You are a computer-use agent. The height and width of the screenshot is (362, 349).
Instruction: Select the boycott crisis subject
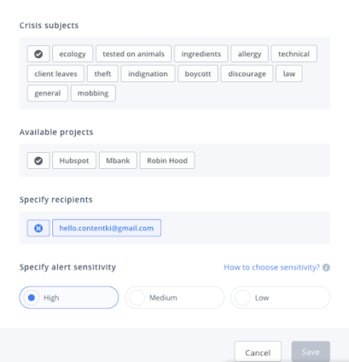tap(198, 74)
